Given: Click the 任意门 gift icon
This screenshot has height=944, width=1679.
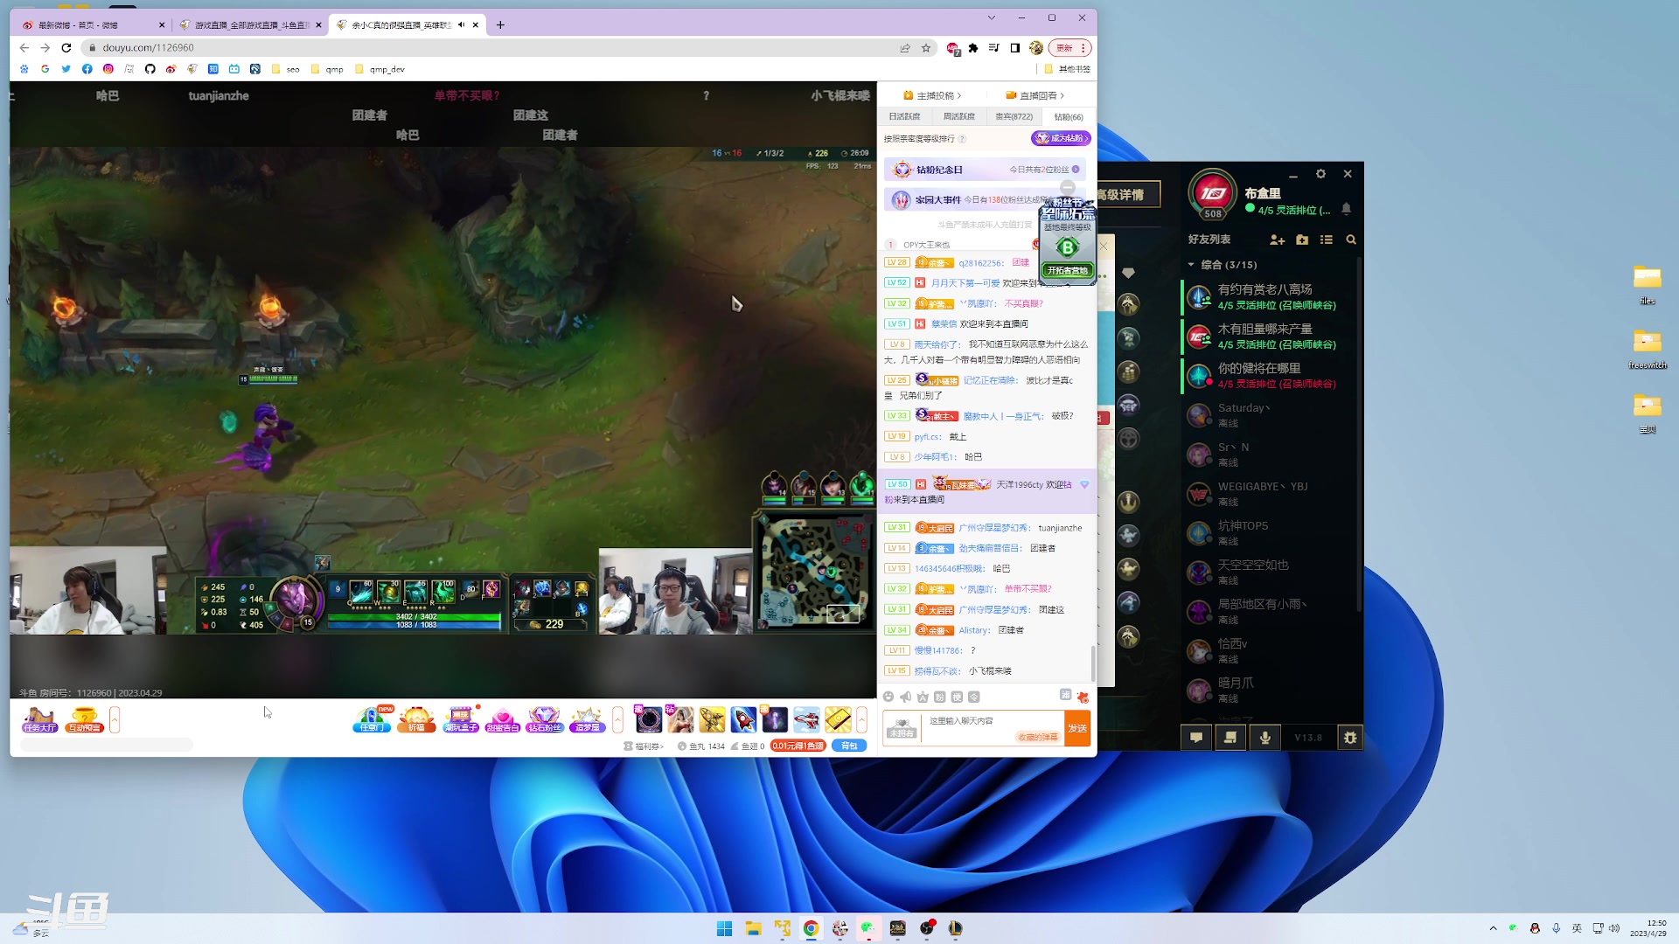Looking at the screenshot, I should click(x=372, y=719).
